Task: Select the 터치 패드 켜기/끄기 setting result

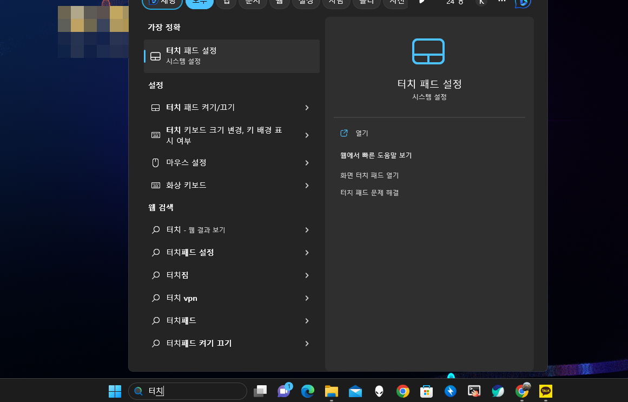Action: click(232, 108)
